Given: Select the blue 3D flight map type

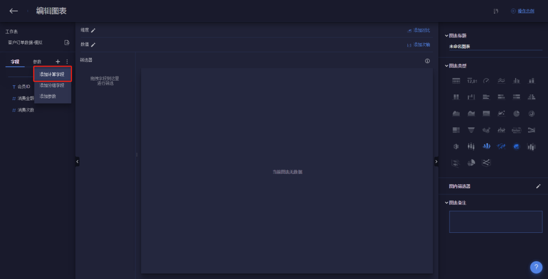Looking at the screenshot, I should (501, 147).
